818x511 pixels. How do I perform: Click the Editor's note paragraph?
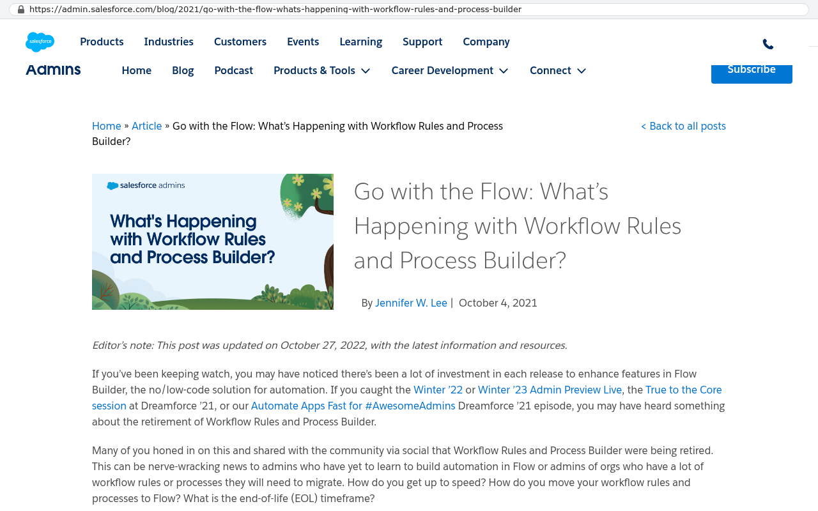click(x=330, y=346)
